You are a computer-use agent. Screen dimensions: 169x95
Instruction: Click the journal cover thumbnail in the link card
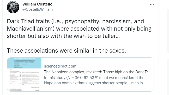click(24, 74)
